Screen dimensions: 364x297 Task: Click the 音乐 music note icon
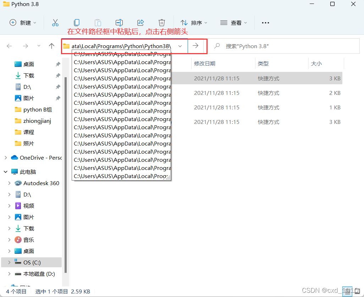pos(18,240)
